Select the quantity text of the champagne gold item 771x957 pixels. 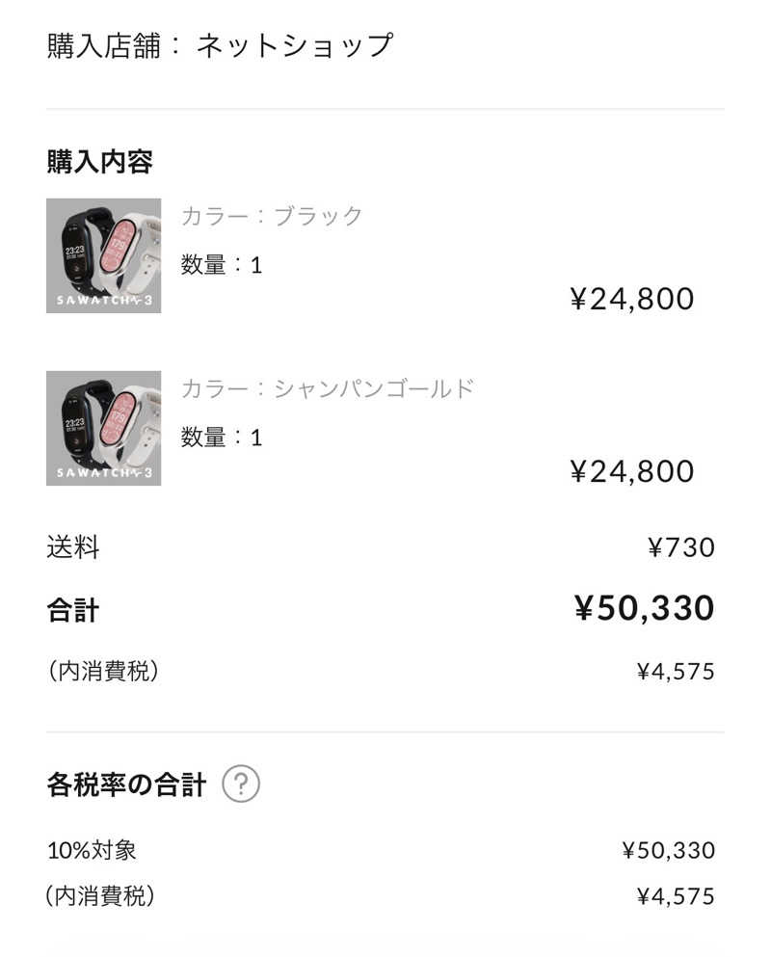coord(222,438)
